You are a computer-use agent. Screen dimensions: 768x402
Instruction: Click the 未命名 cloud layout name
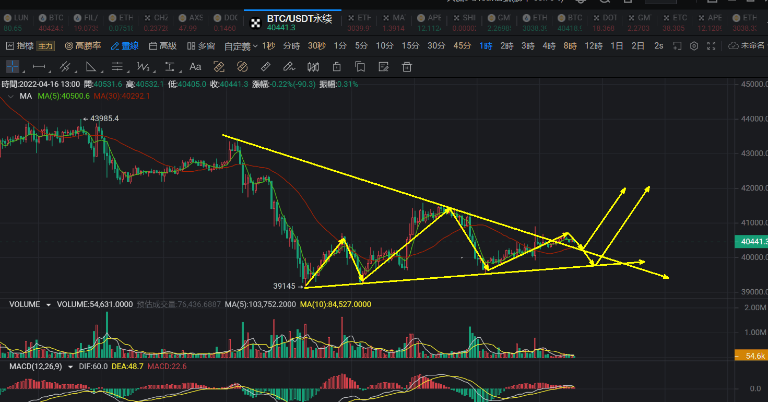pos(748,46)
